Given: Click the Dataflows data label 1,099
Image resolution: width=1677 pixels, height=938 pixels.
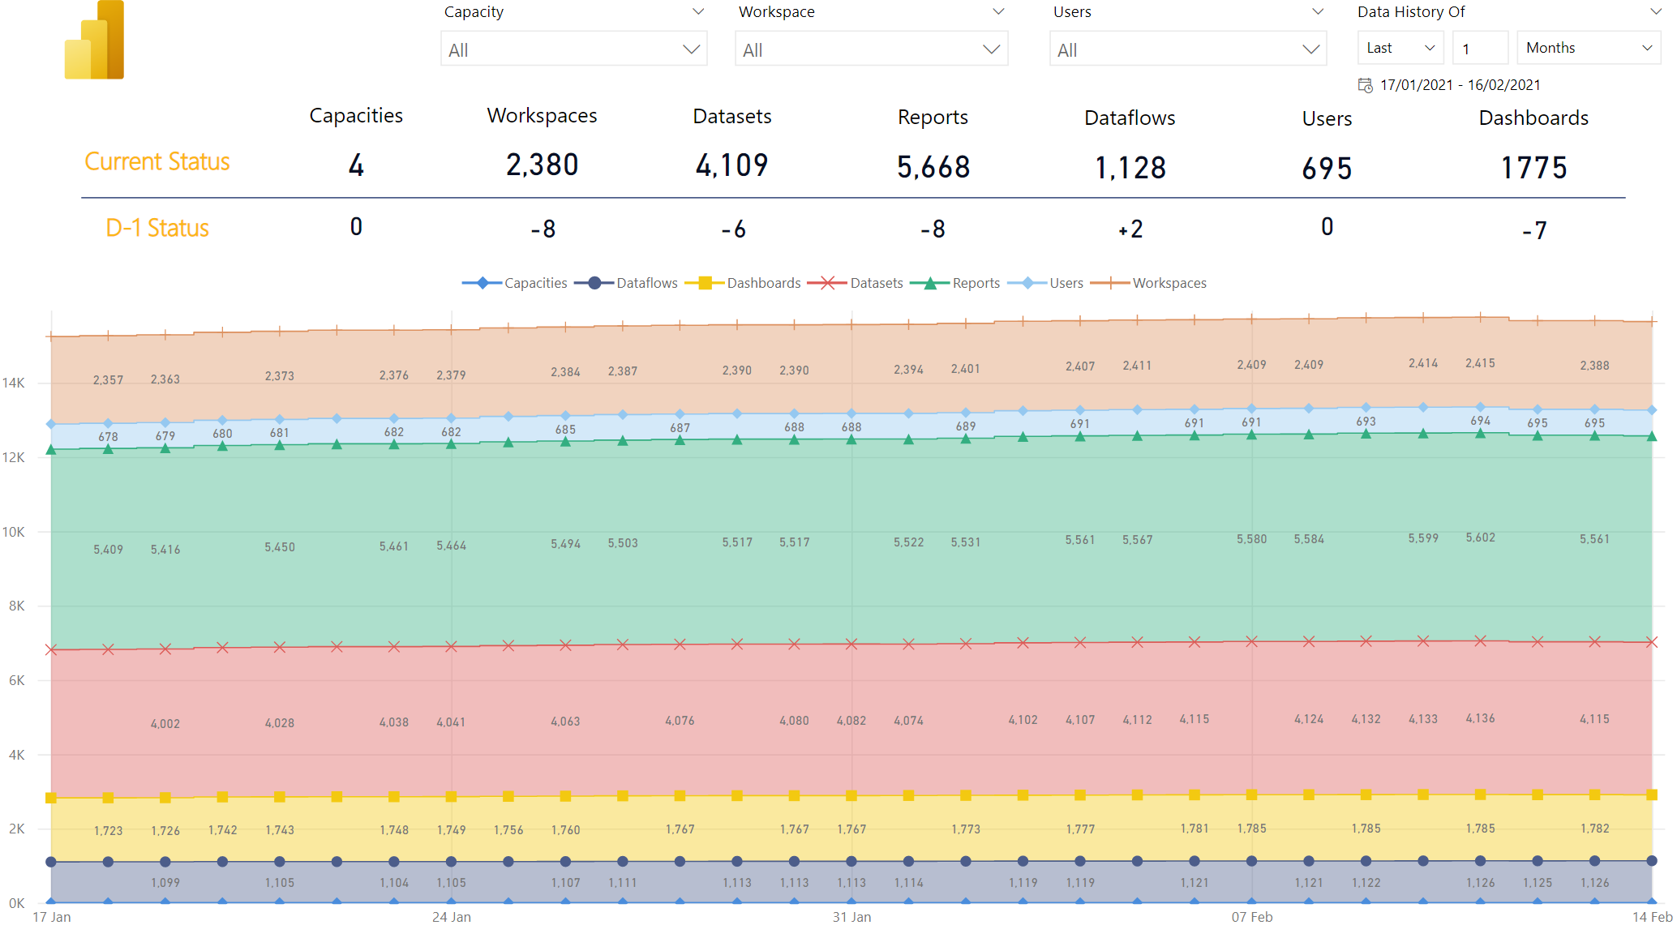Looking at the screenshot, I should (x=165, y=883).
